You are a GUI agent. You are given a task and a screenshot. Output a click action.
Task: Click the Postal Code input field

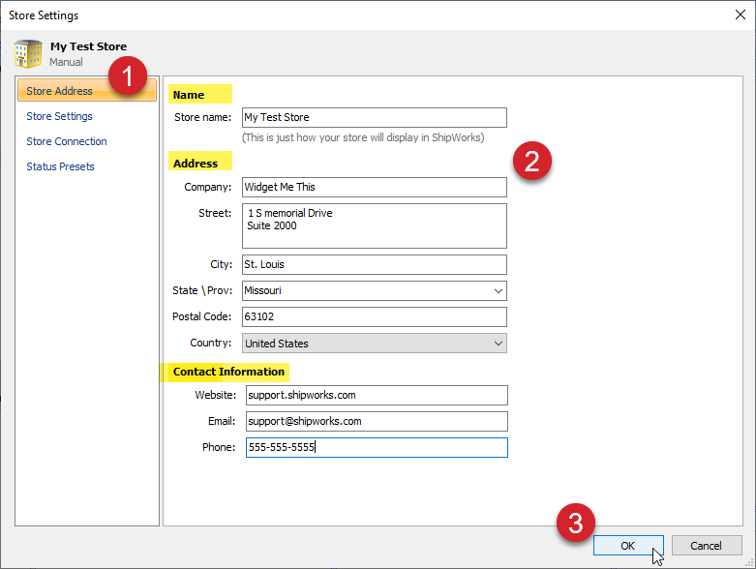pyautogui.click(x=375, y=316)
